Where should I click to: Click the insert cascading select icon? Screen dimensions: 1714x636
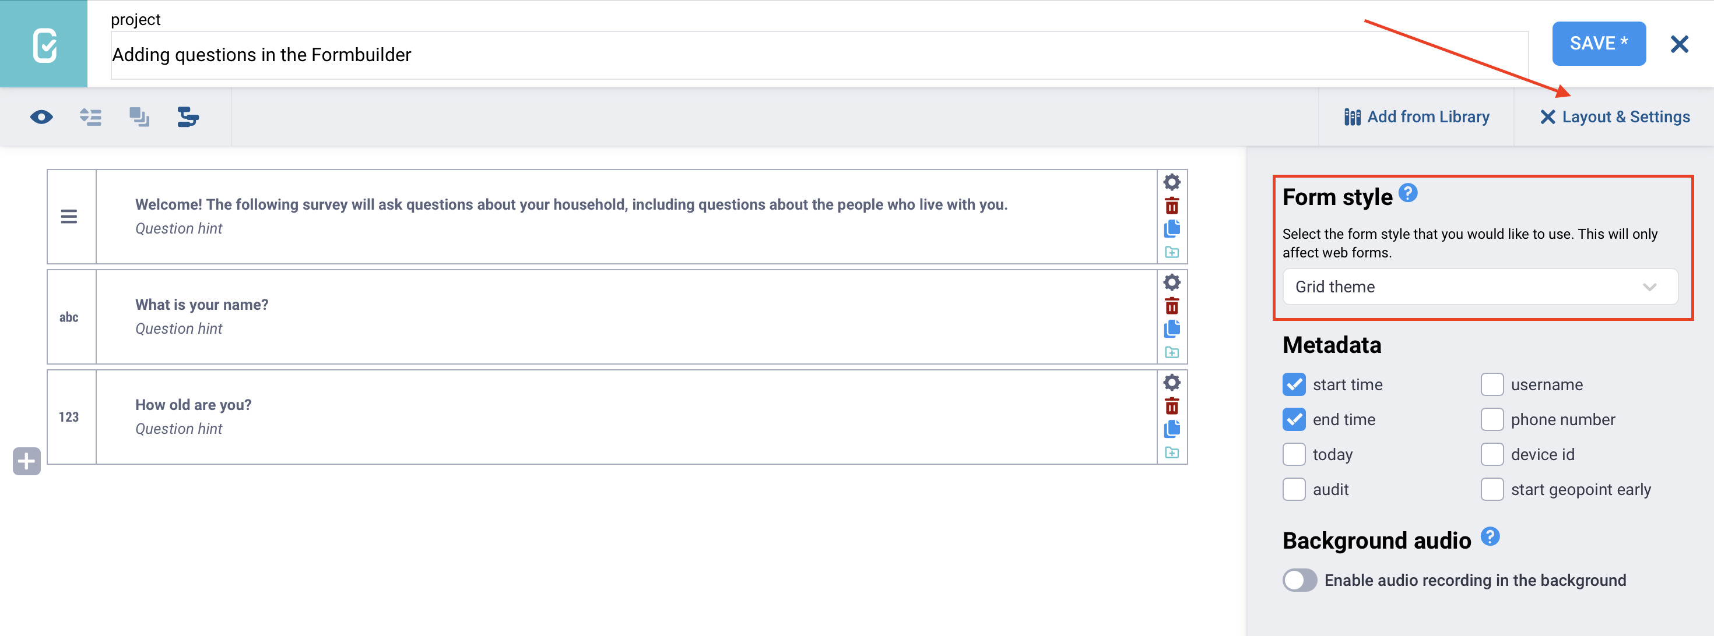(x=188, y=118)
